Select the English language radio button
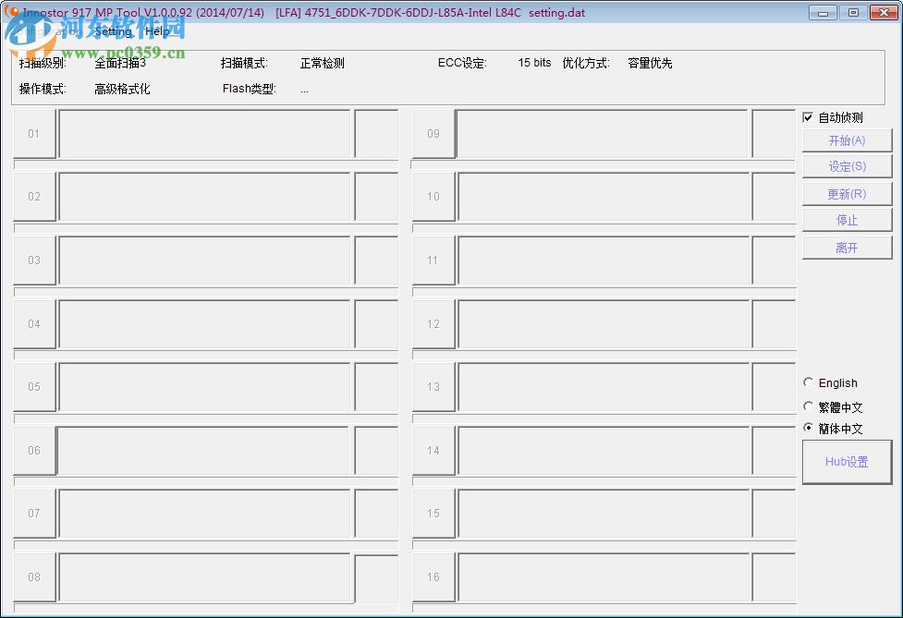This screenshot has width=903, height=618. coord(809,382)
